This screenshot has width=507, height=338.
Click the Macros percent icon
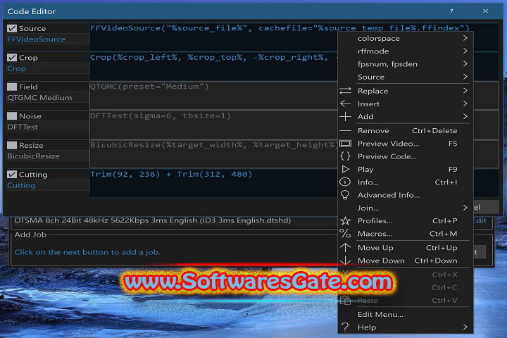[x=345, y=234]
